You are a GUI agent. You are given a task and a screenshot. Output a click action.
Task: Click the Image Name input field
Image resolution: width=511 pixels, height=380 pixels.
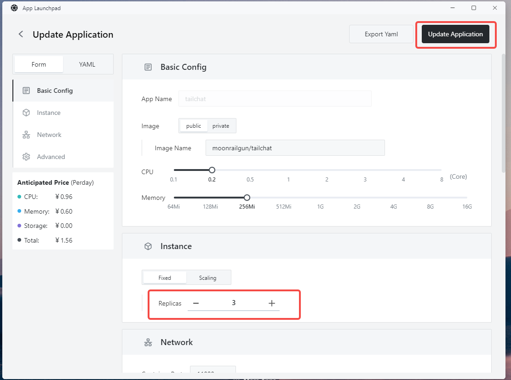295,148
